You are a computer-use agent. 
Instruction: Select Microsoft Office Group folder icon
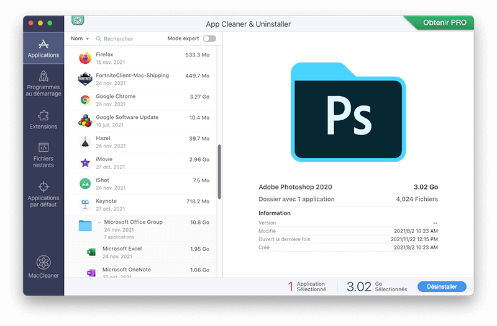85,226
